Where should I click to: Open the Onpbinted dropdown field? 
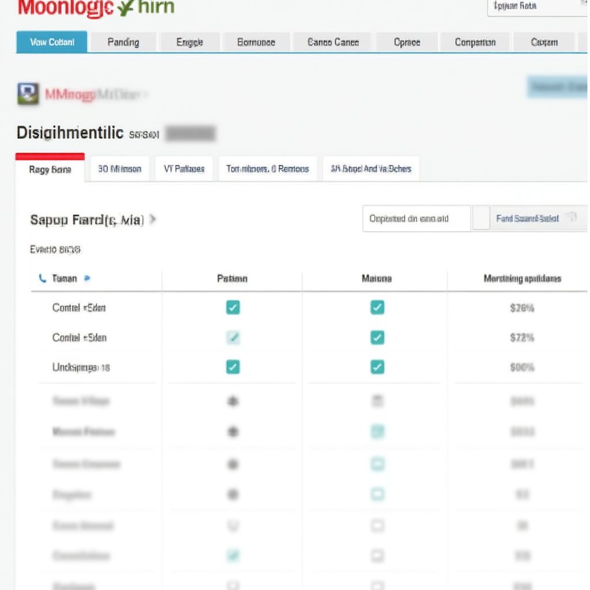[417, 218]
